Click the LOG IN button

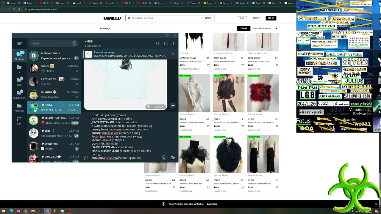pos(271,18)
